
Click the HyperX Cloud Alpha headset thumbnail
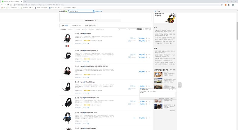click(67, 71)
